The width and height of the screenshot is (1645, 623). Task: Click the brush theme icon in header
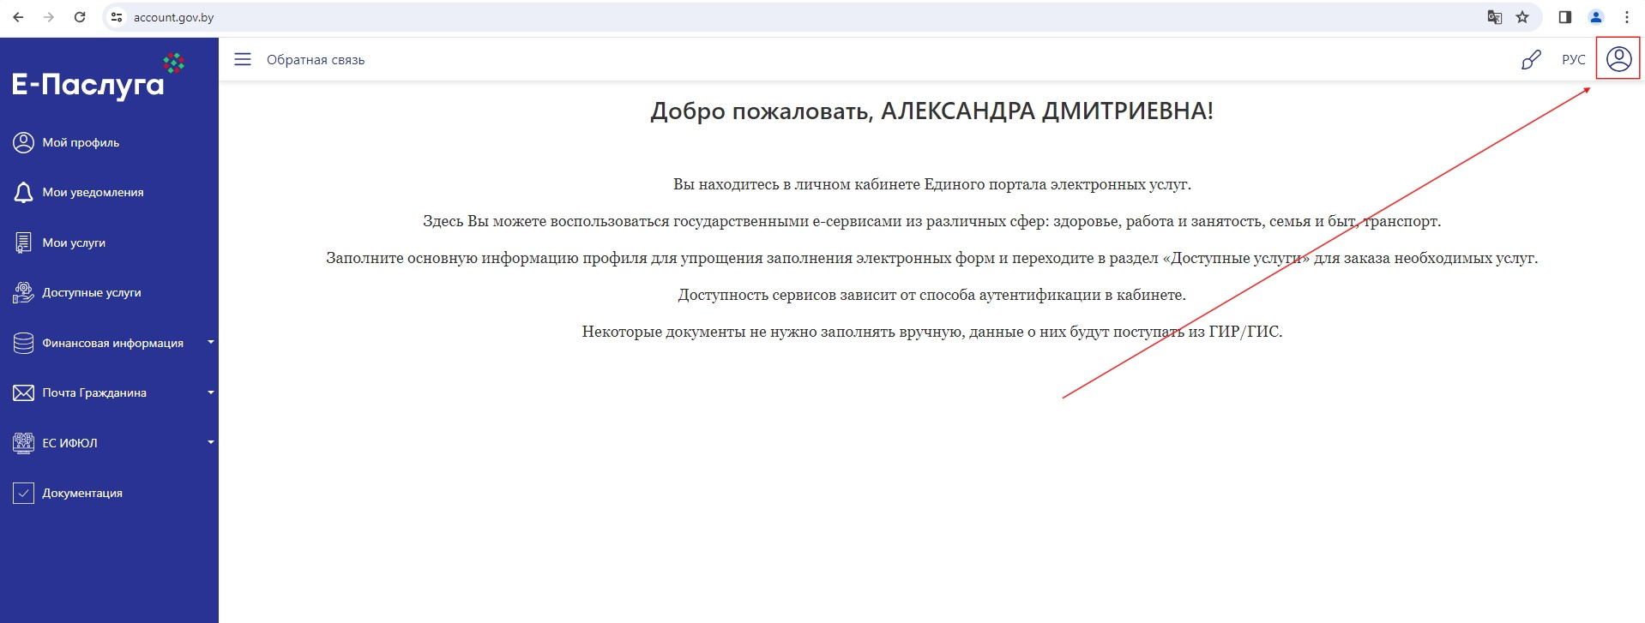(1531, 60)
